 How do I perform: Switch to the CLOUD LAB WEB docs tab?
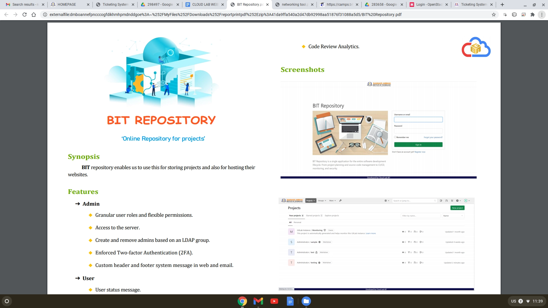pos(204,5)
